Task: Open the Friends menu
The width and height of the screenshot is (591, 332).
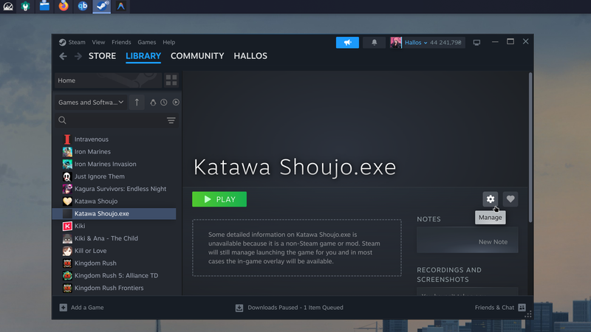Action: pos(121,42)
